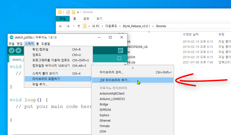Click the Arduino logo in title bar
The image size is (231, 135).
coord(11,37)
